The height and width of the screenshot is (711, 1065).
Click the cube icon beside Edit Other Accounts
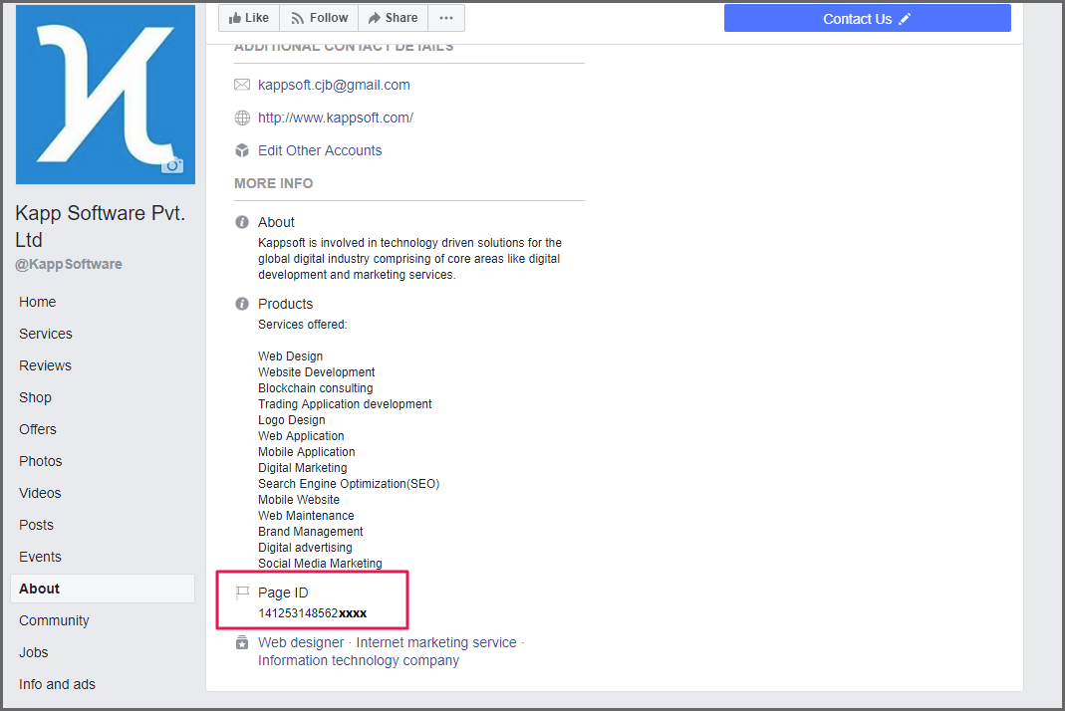tap(242, 150)
